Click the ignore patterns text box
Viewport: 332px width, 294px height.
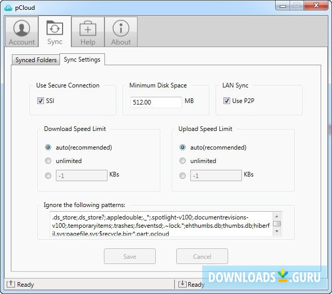161,224
